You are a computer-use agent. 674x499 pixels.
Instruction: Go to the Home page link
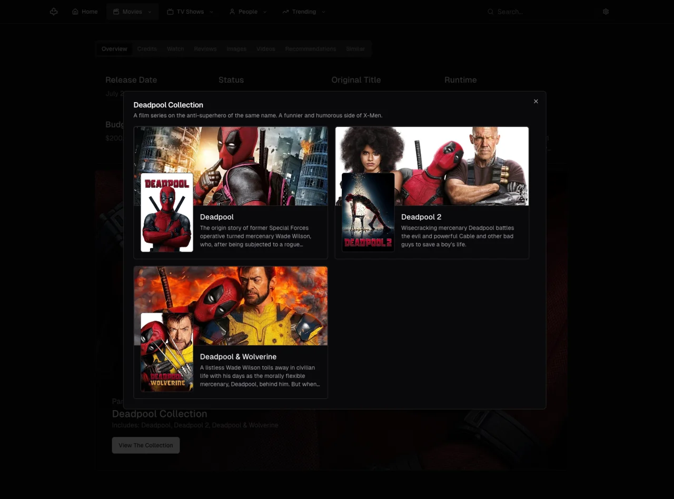point(85,12)
